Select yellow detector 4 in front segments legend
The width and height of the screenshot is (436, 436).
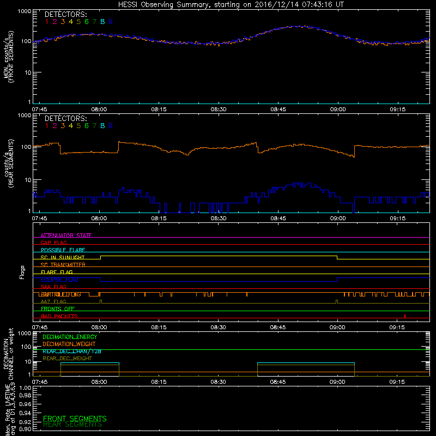pos(71,22)
